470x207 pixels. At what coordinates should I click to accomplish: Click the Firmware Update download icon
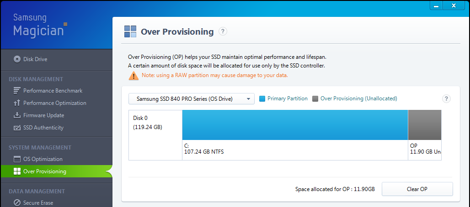click(17, 115)
